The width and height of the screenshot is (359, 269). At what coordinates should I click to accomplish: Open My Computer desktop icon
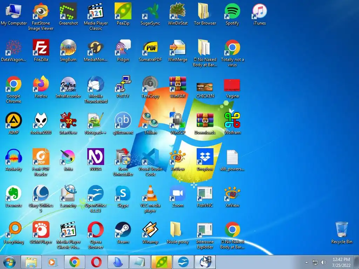(14, 14)
